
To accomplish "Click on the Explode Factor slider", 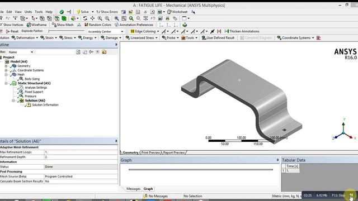I will click(x=66, y=31).
